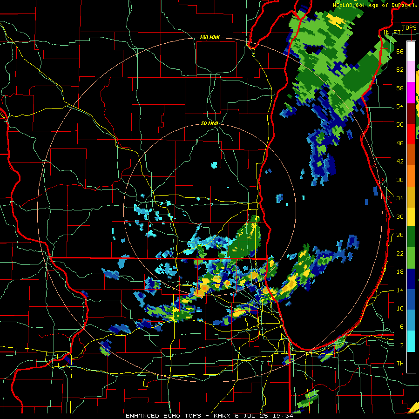Click the 30 value on the legend scale

400,216
